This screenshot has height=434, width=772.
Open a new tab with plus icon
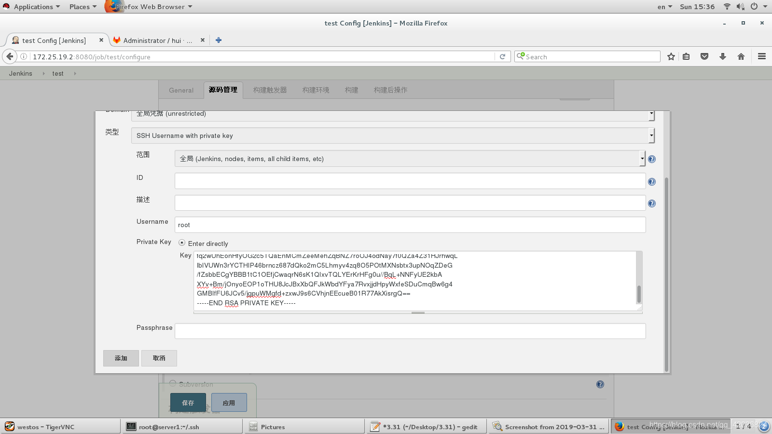(x=219, y=40)
